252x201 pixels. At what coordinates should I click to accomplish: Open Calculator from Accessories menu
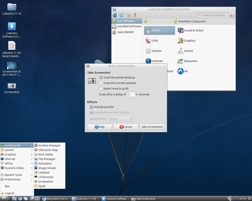(50, 163)
